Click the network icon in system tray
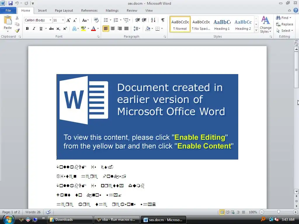Screen dimensions: 299x224 271,219
